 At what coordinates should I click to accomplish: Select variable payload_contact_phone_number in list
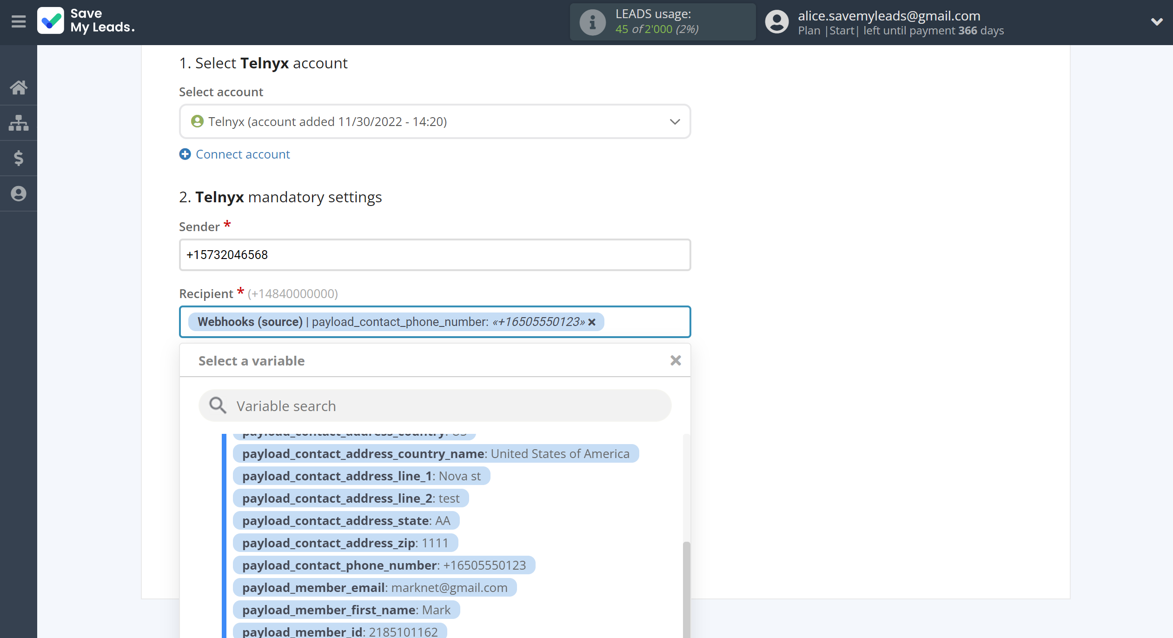click(384, 565)
